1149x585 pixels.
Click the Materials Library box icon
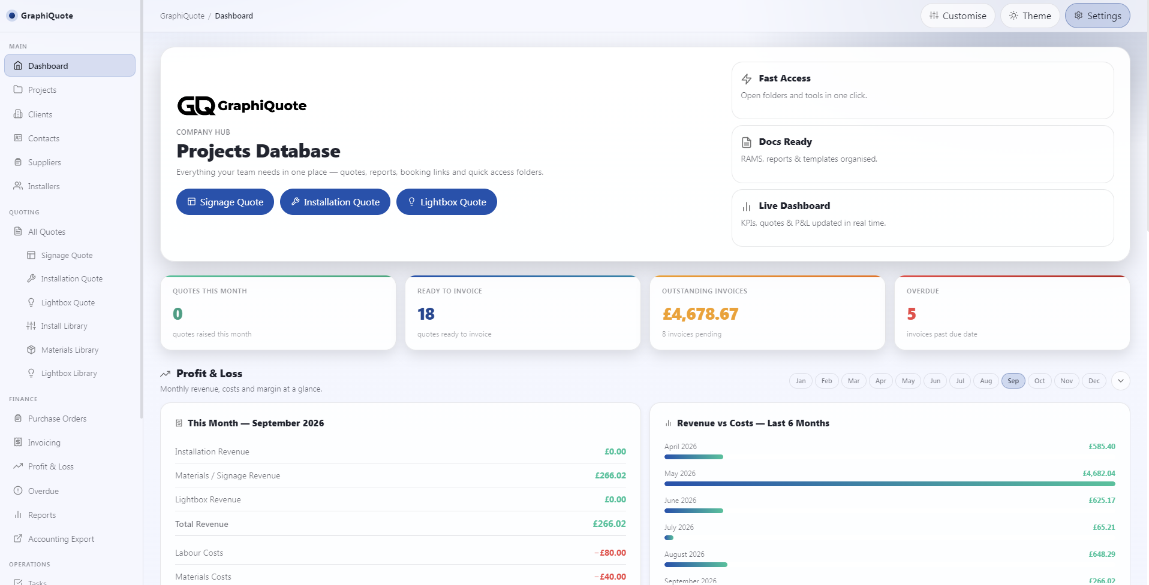[x=31, y=349]
